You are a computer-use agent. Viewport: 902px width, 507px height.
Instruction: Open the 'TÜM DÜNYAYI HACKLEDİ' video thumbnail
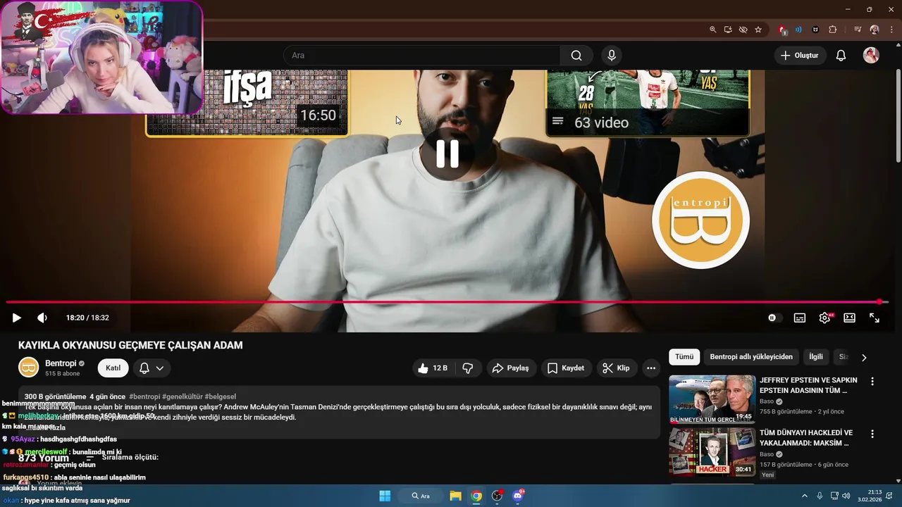[x=712, y=452]
